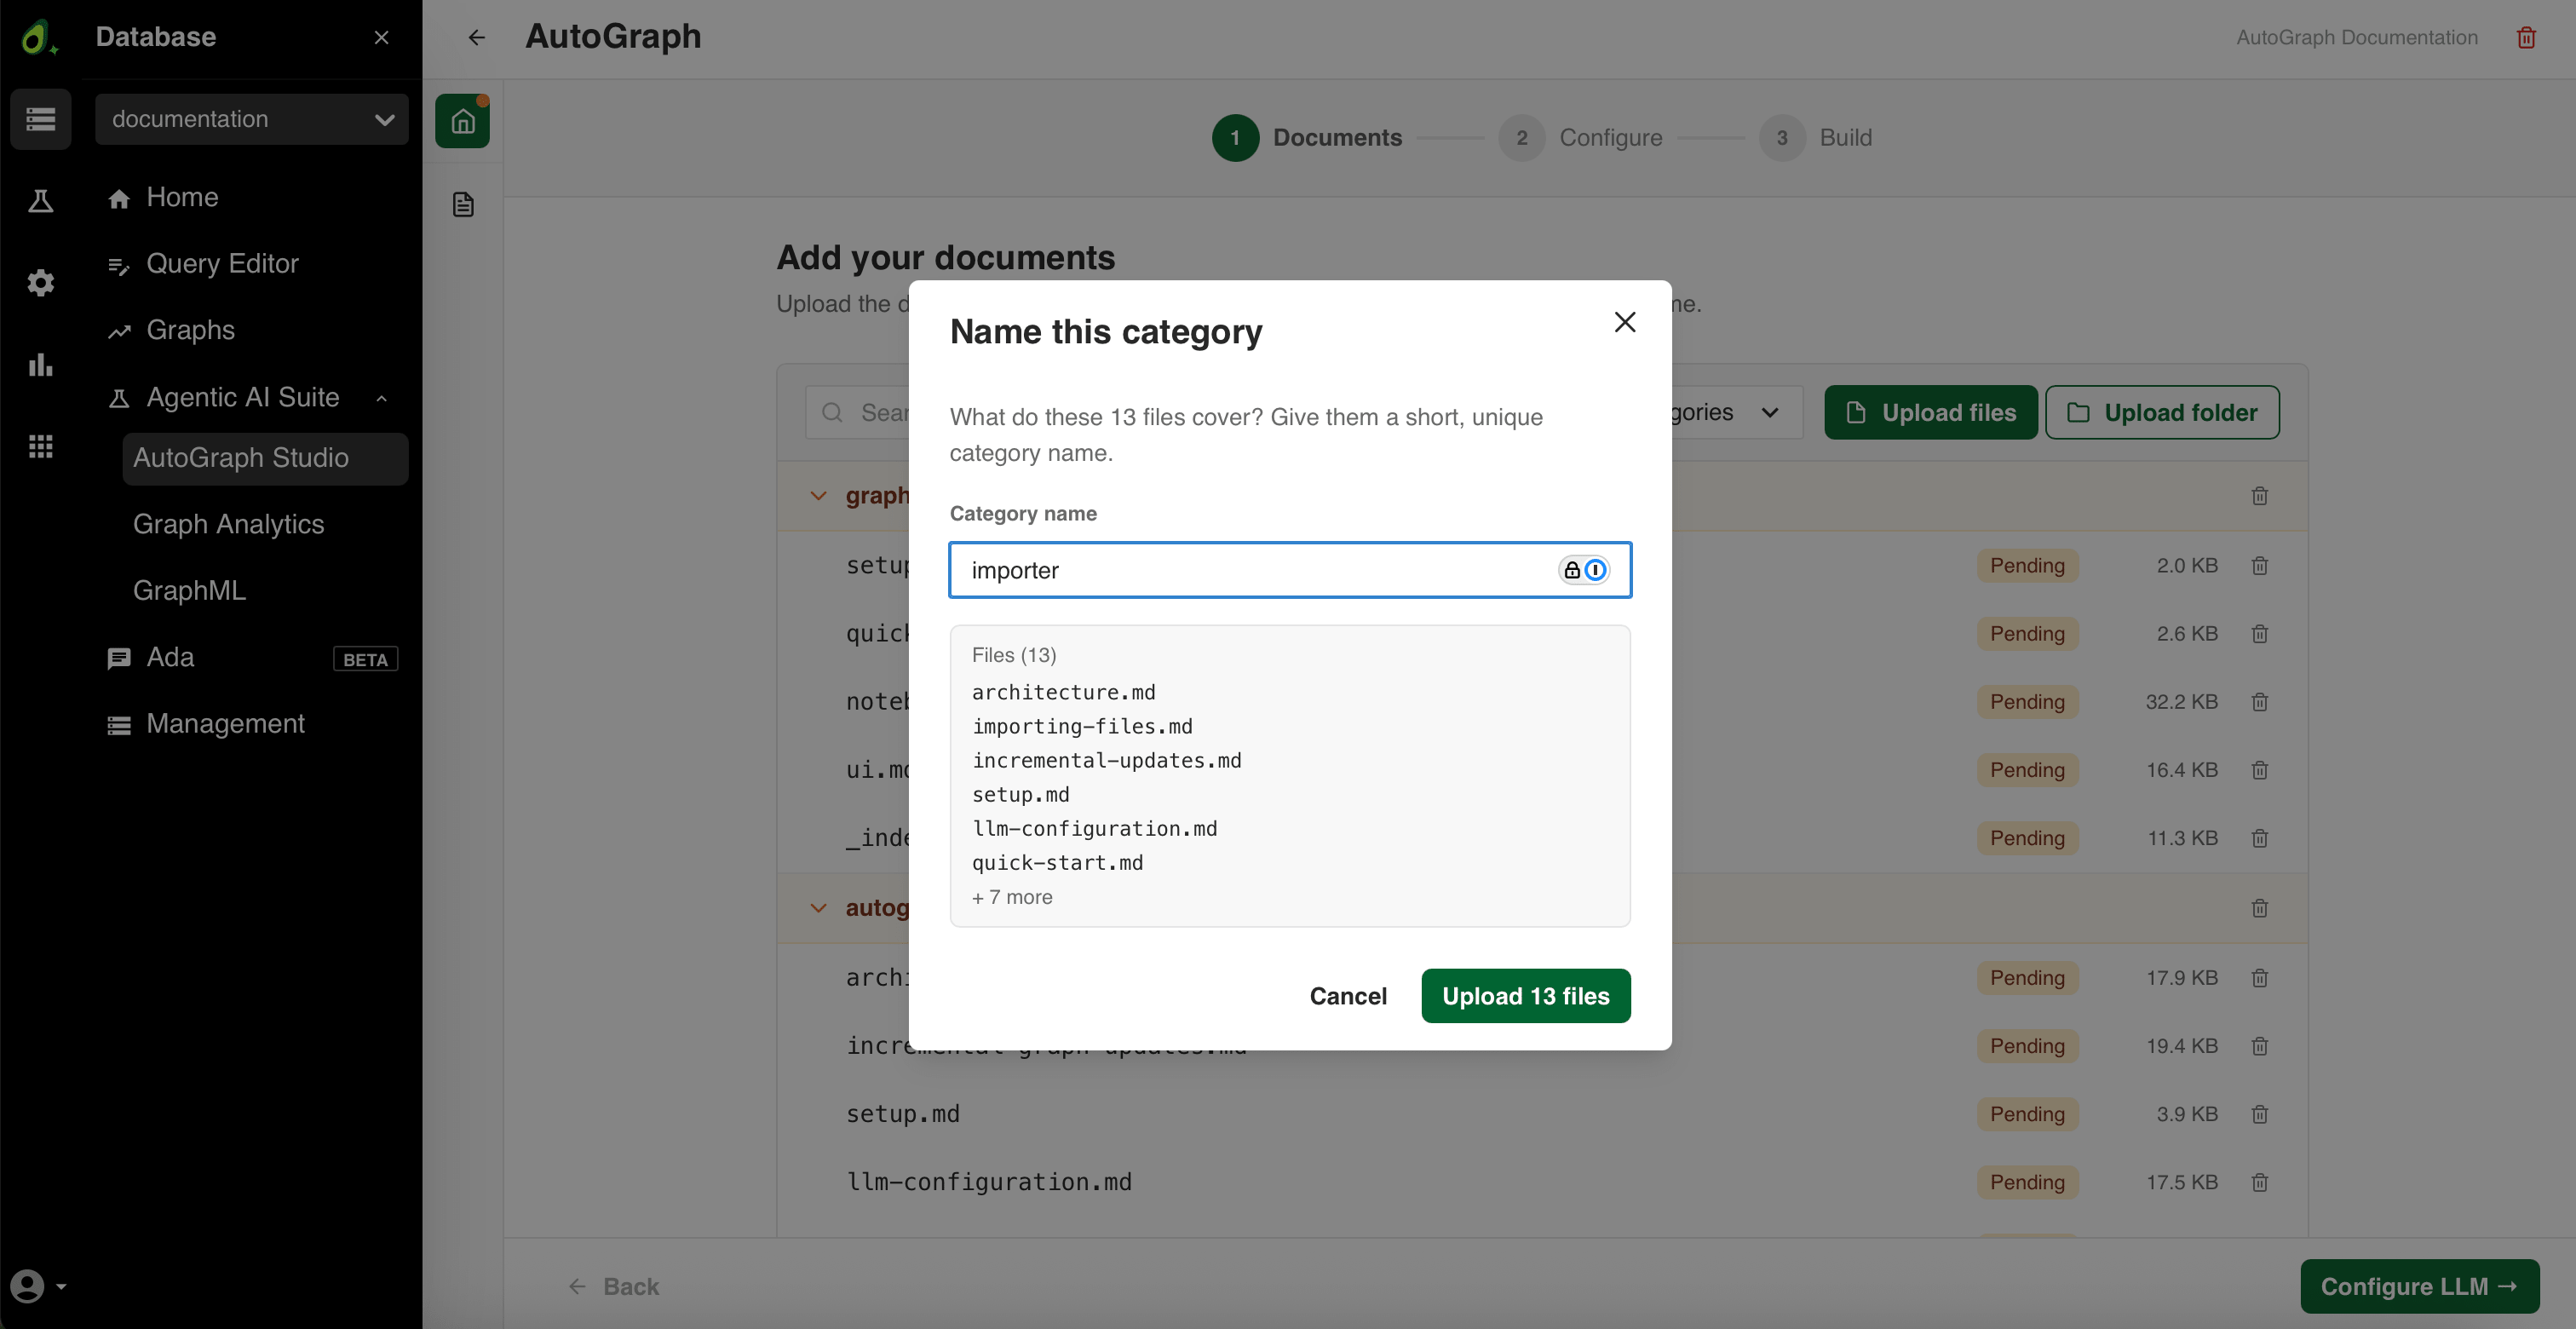Click the Back button at bottom

(614, 1287)
